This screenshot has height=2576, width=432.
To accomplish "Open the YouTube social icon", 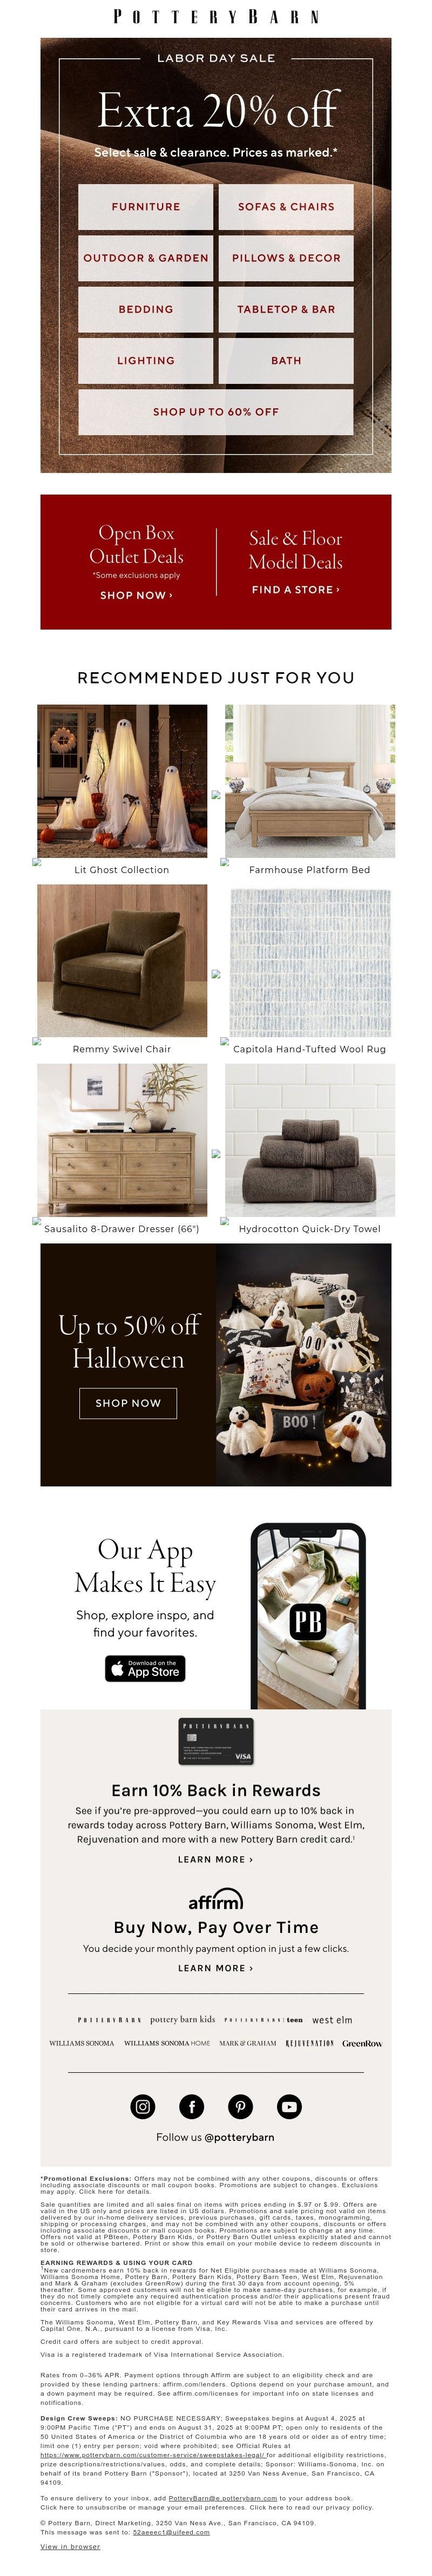I will click(289, 2107).
